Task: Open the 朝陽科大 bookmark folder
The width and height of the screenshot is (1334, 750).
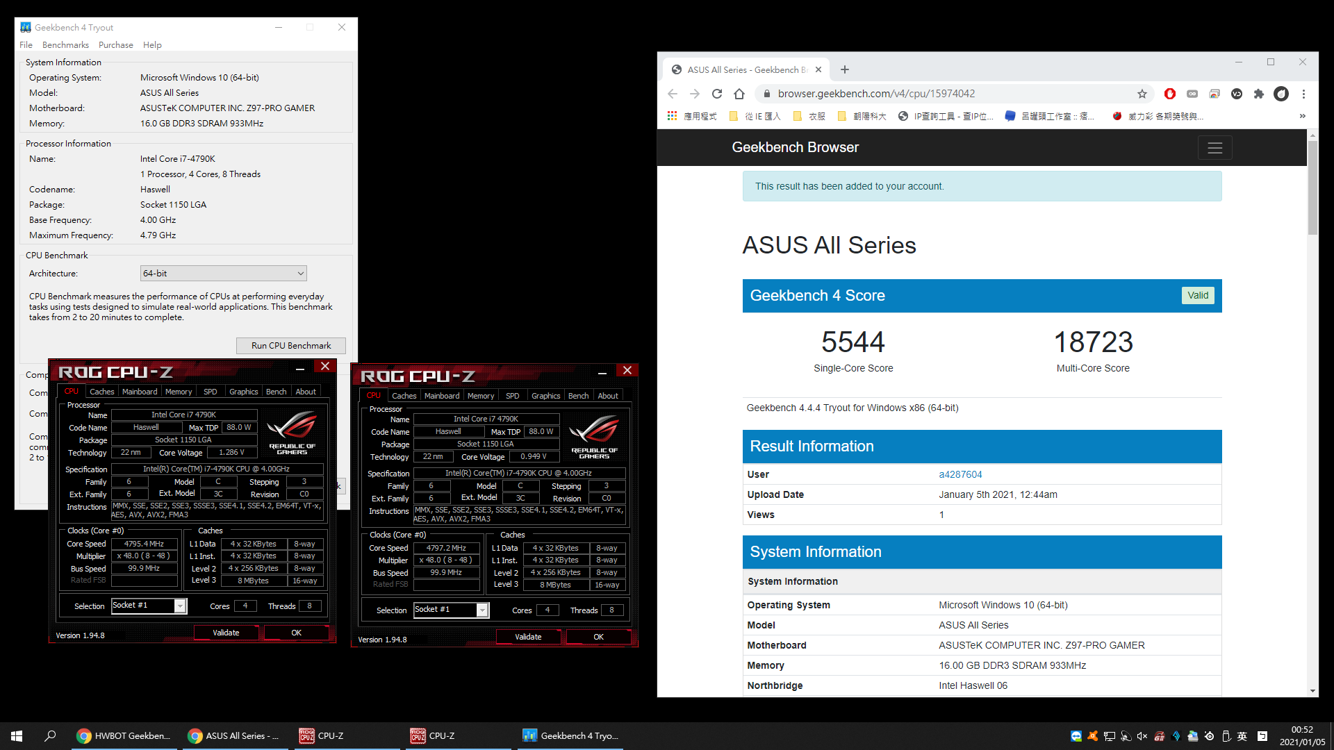Action: [862, 116]
